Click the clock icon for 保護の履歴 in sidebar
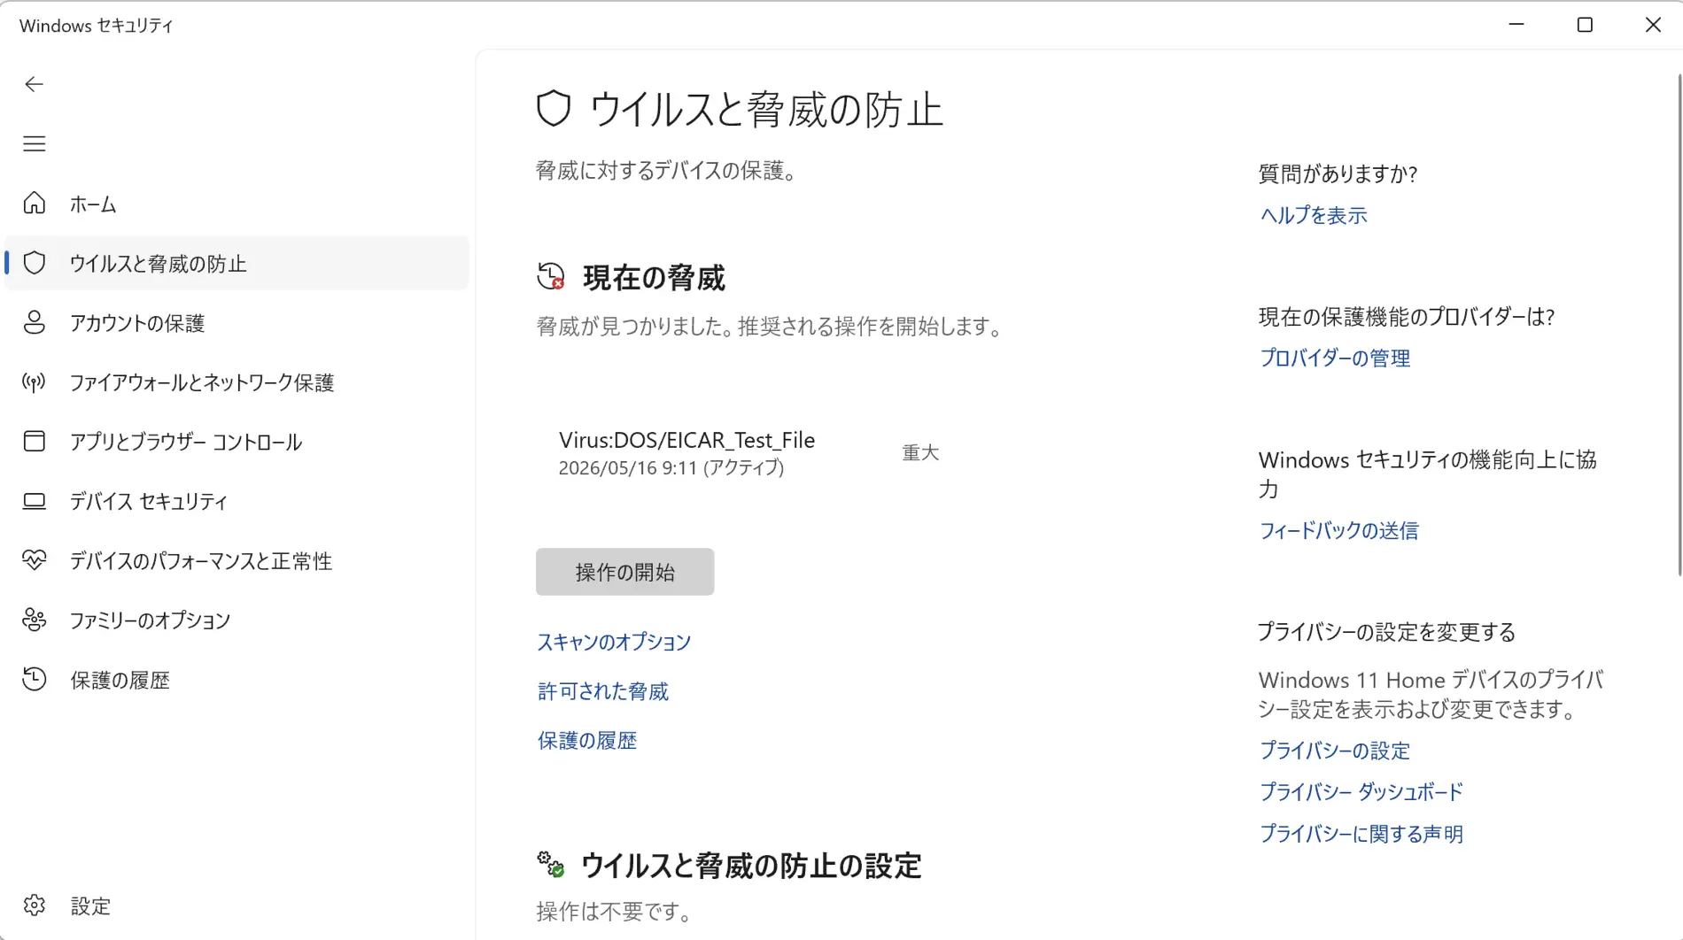This screenshot has width=1683, height=940. 34,679
